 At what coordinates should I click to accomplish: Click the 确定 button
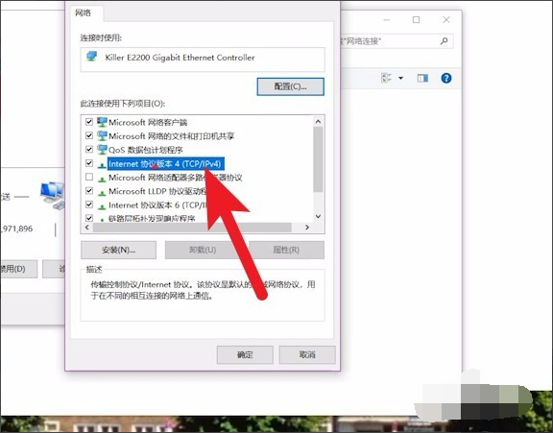point(245,354)
